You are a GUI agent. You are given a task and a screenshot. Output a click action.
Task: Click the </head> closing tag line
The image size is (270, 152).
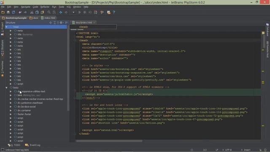84,134
